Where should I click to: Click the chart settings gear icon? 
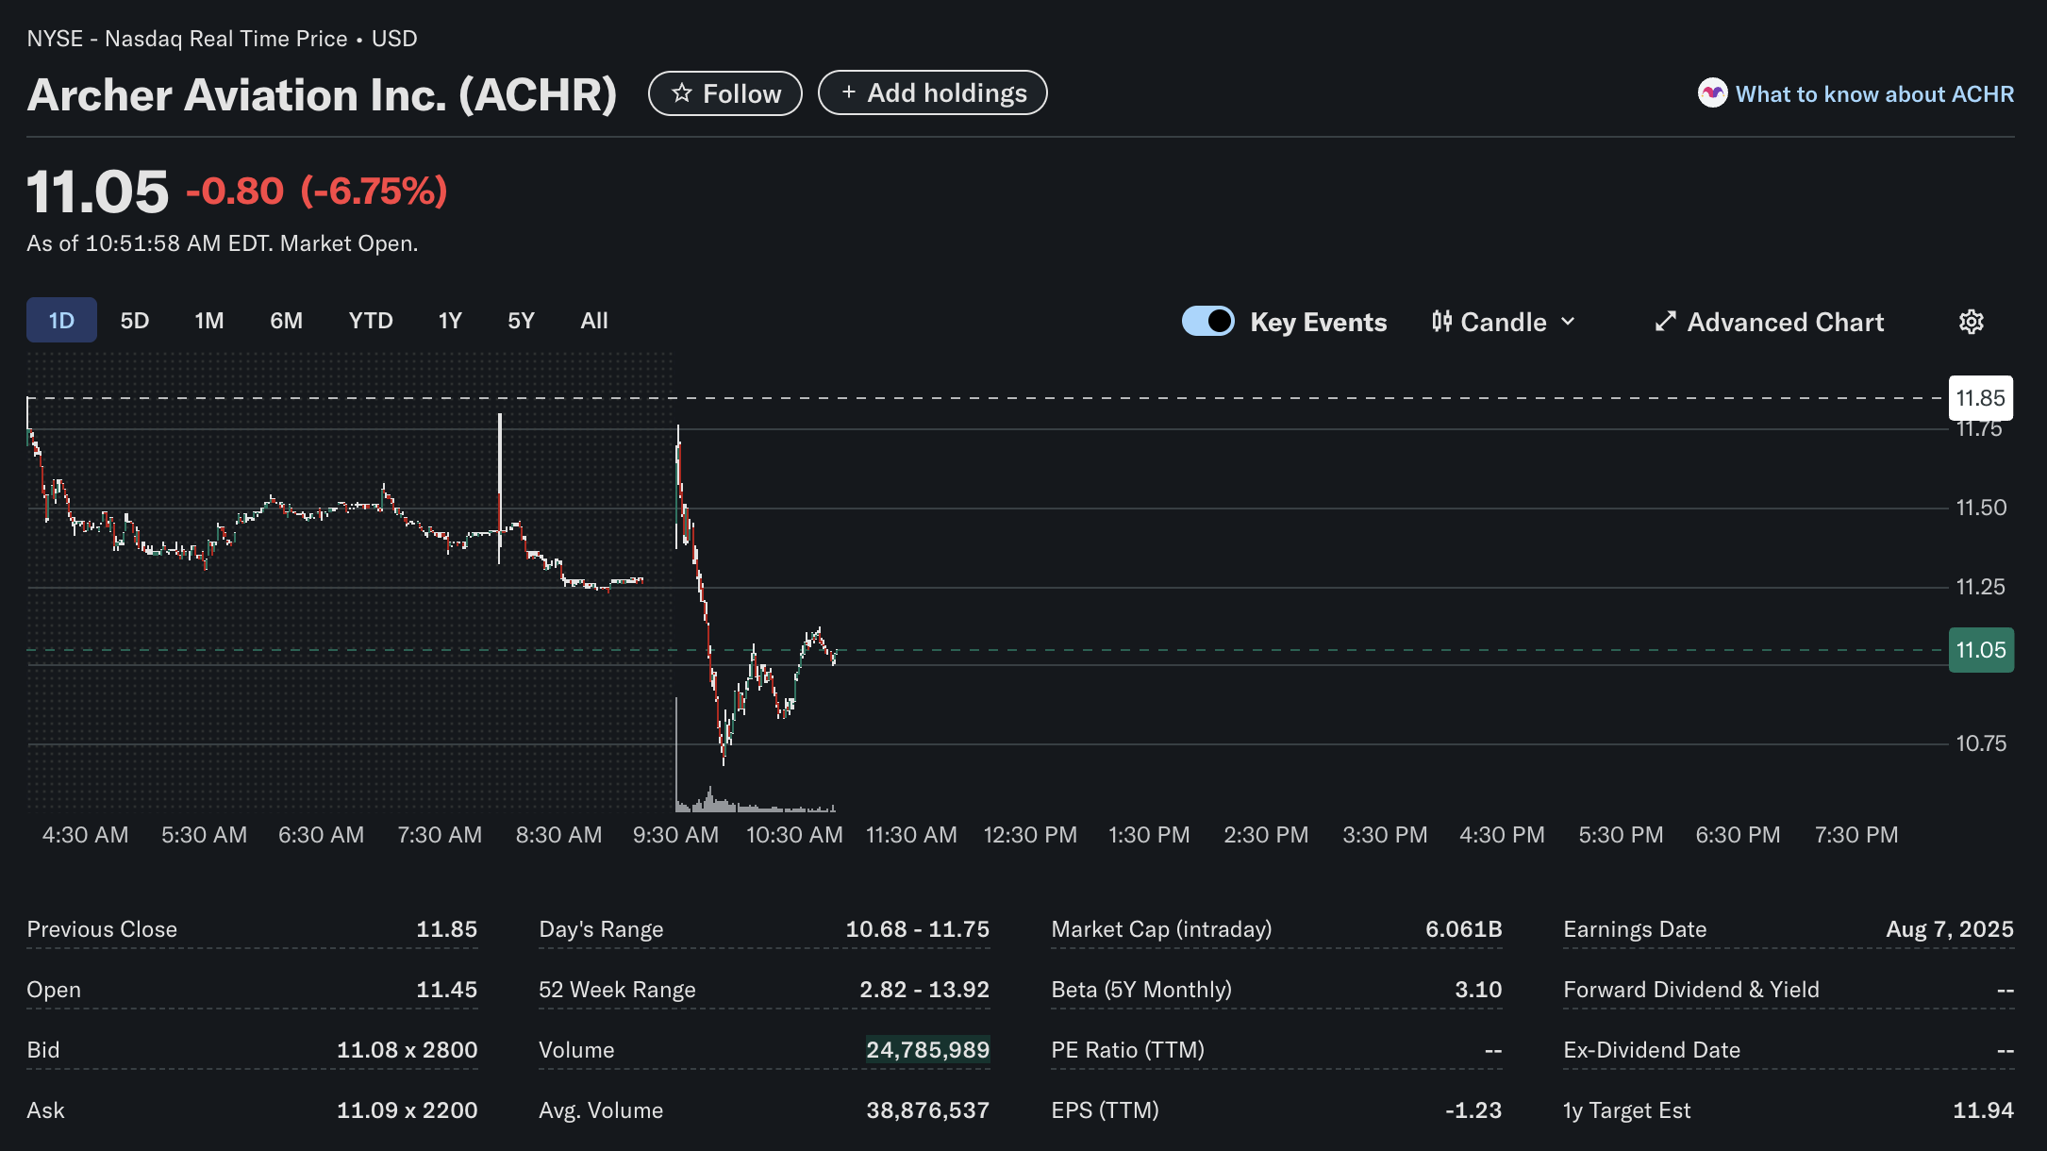click(1971, 322)
